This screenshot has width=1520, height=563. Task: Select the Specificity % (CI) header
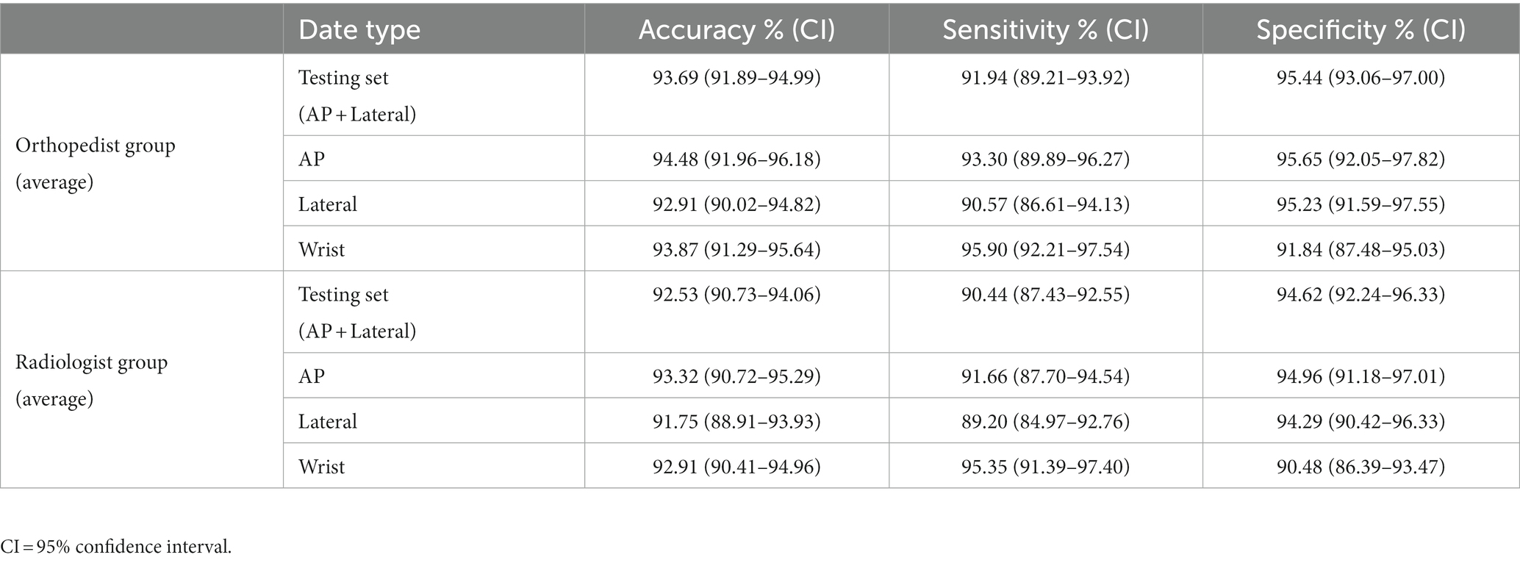tap(1361, 29)
